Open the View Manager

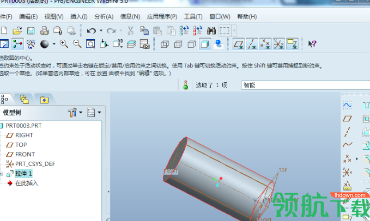point(144,44)
